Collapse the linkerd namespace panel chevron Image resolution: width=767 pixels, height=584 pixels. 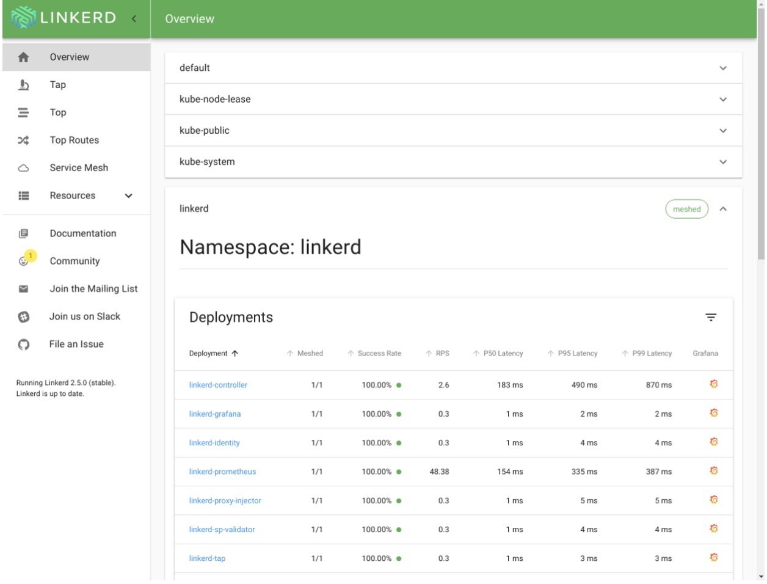click(723, 209)
